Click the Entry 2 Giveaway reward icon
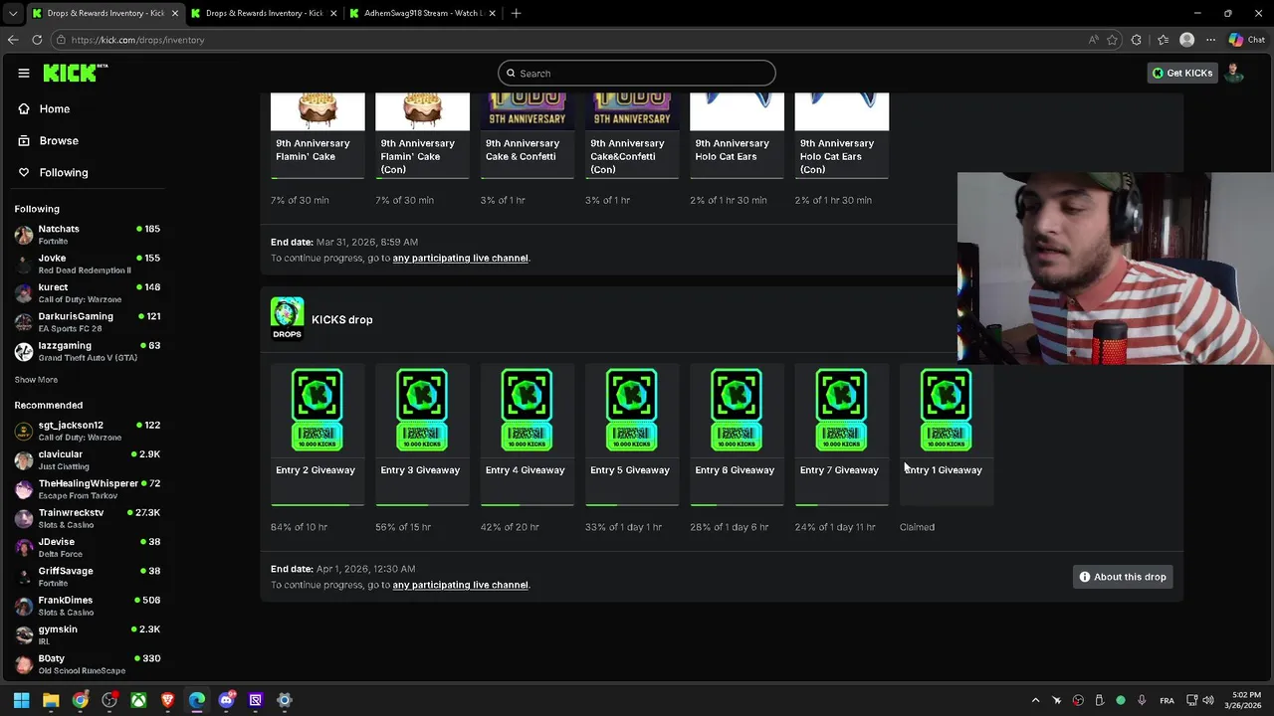This screenshot has height=716, width=1274. (x=318, y=410)
